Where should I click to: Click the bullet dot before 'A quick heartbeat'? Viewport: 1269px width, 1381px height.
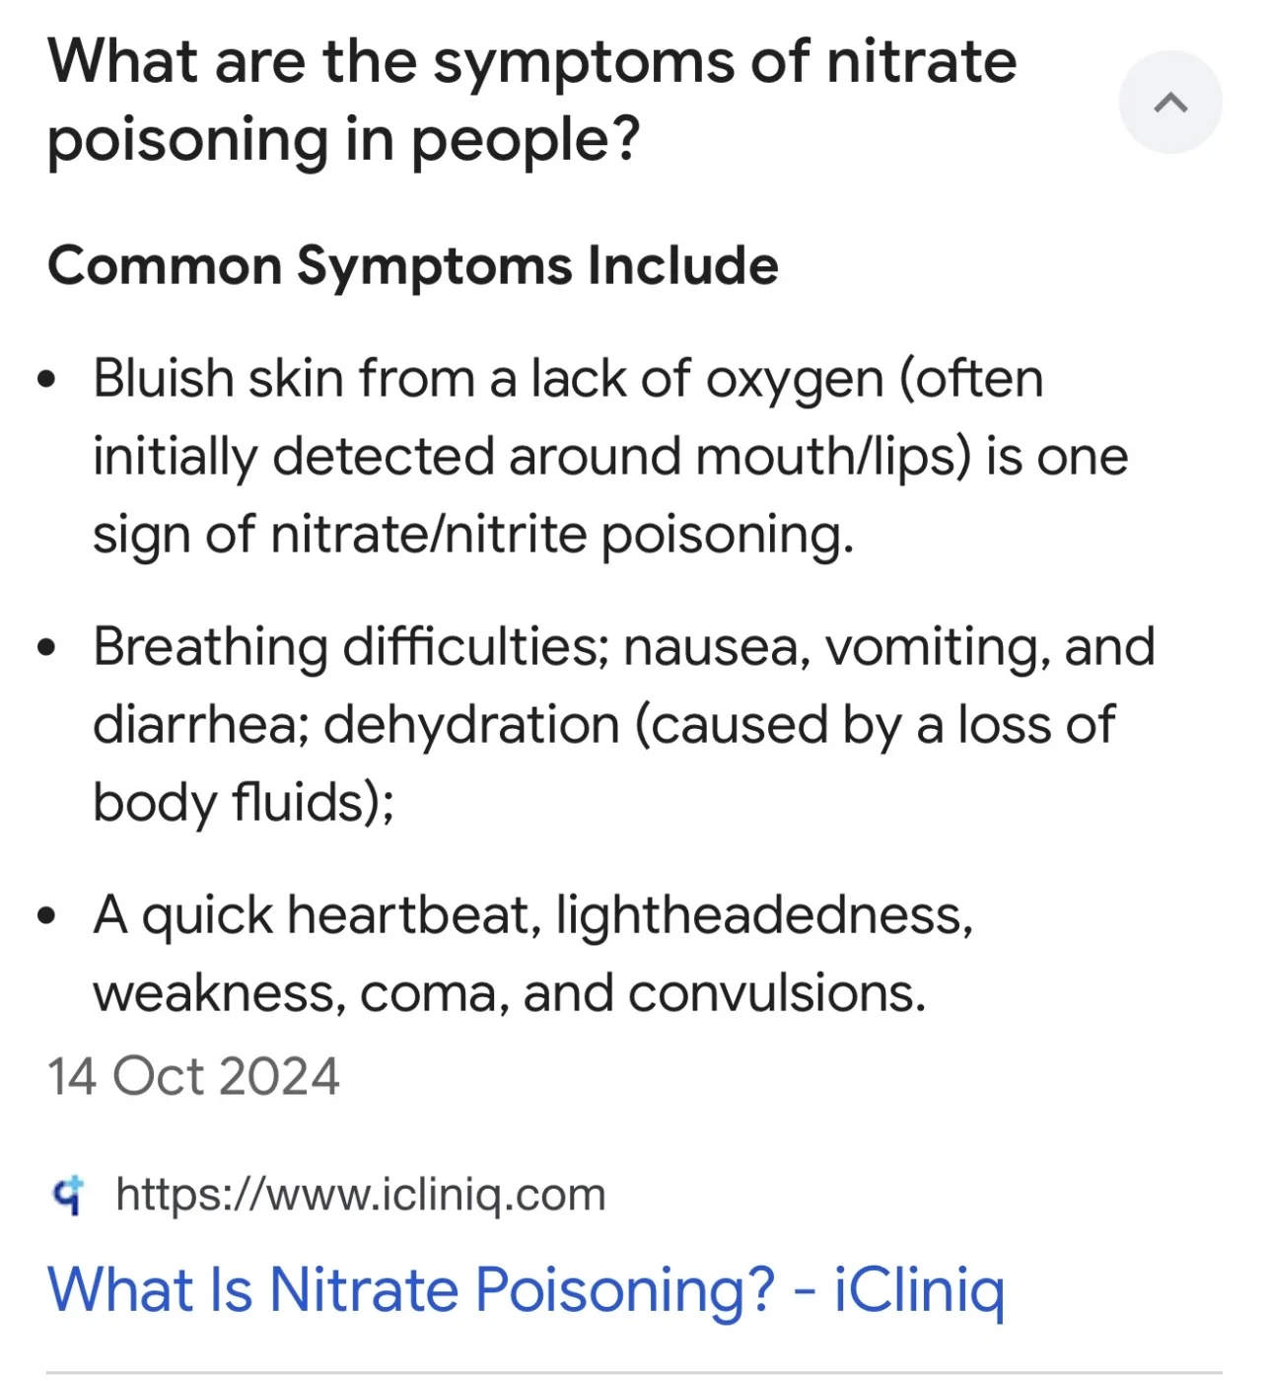[46, 916]
